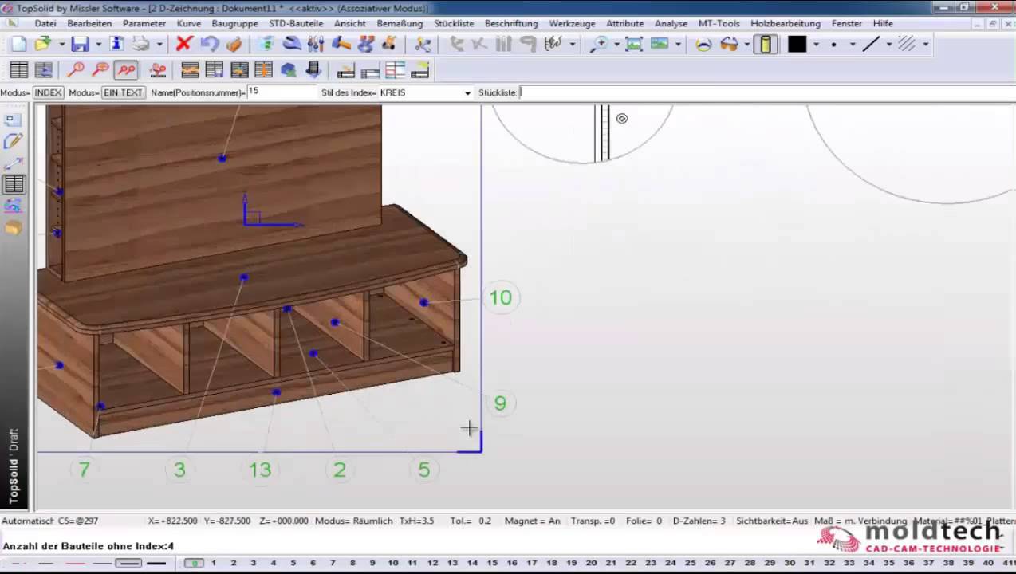This screenshot has width=1016, height=574.
Task: Click the Stückliste input field
Action: 766,93
